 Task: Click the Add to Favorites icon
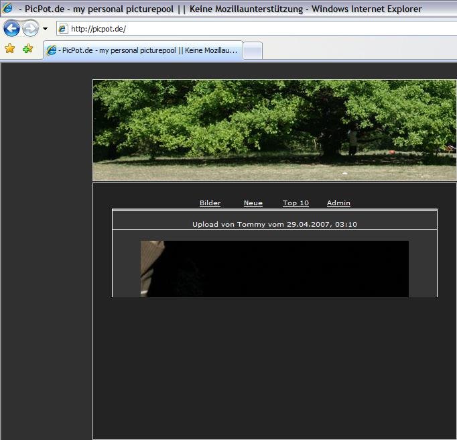pos(27,49)
